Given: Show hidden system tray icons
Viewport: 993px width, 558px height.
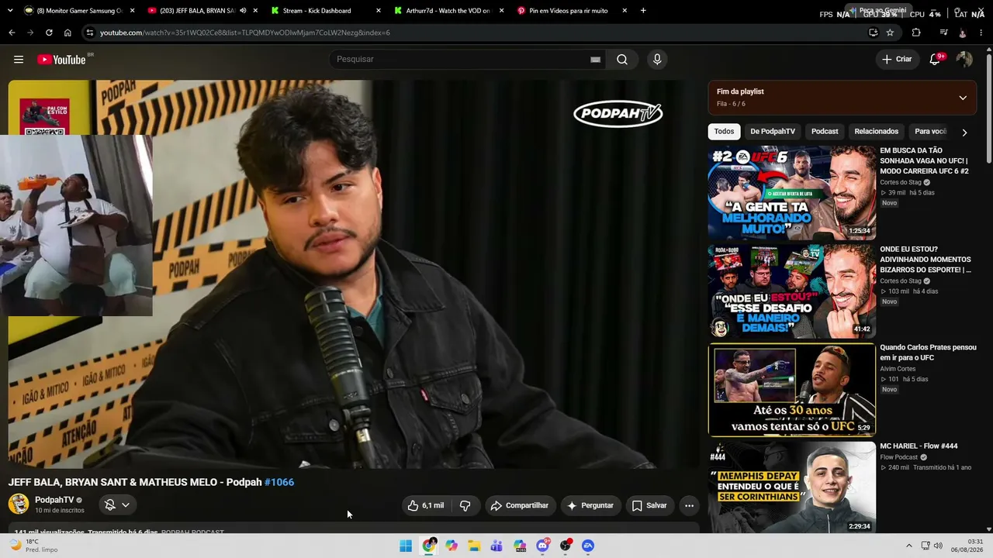Looking at the screenshot, I should 909,546.
